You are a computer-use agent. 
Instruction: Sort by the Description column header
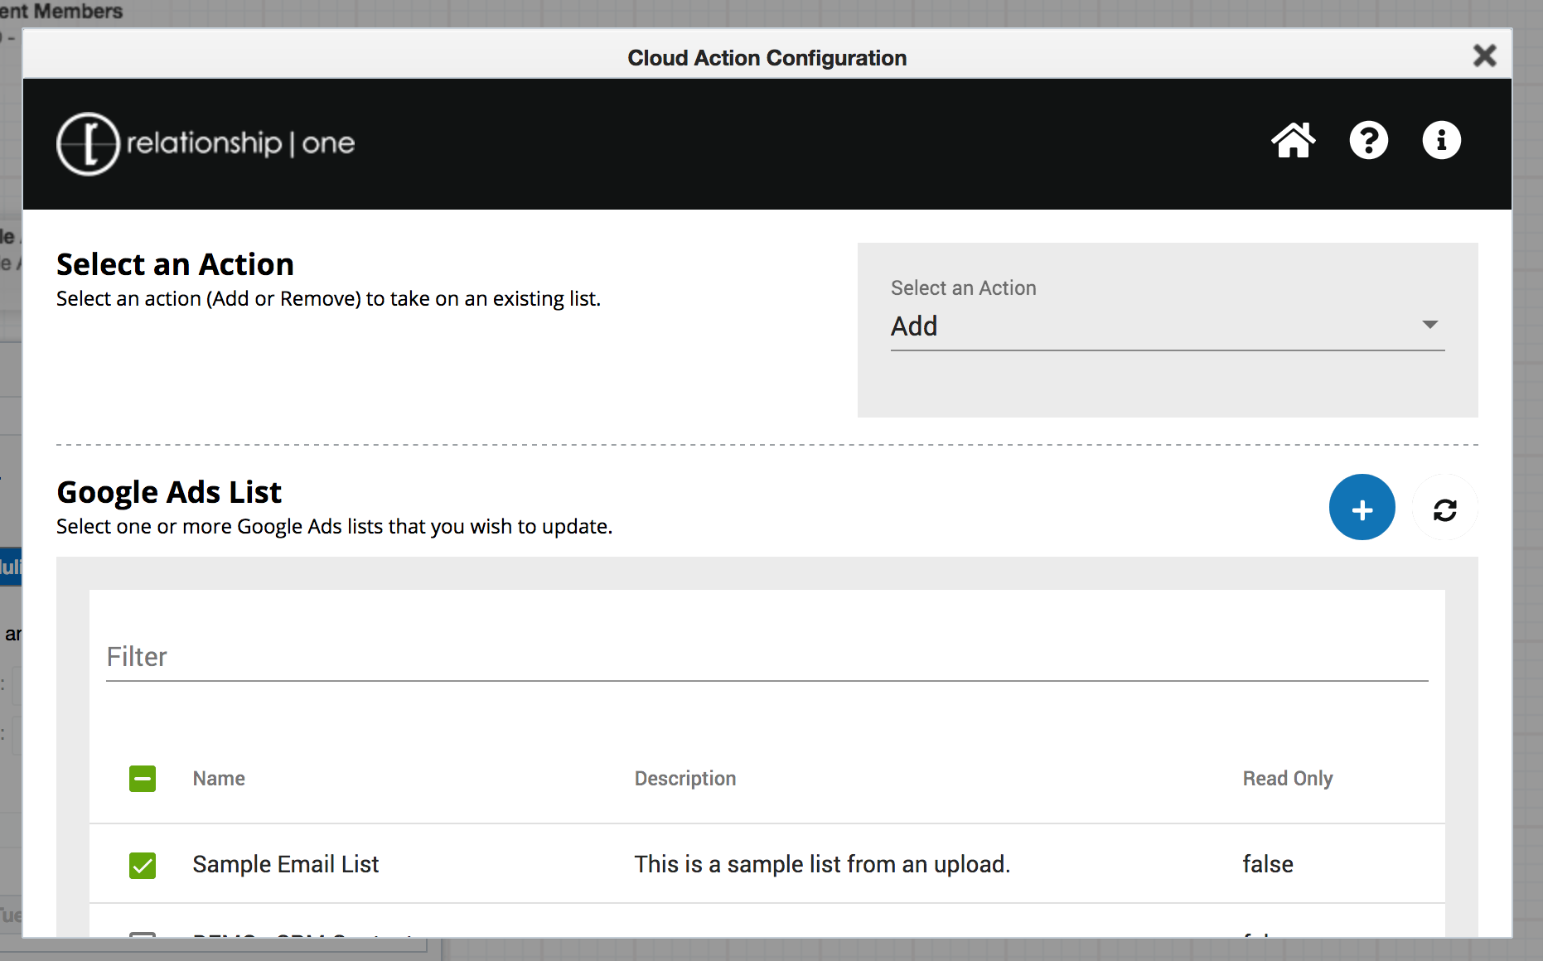click(685, 779)
